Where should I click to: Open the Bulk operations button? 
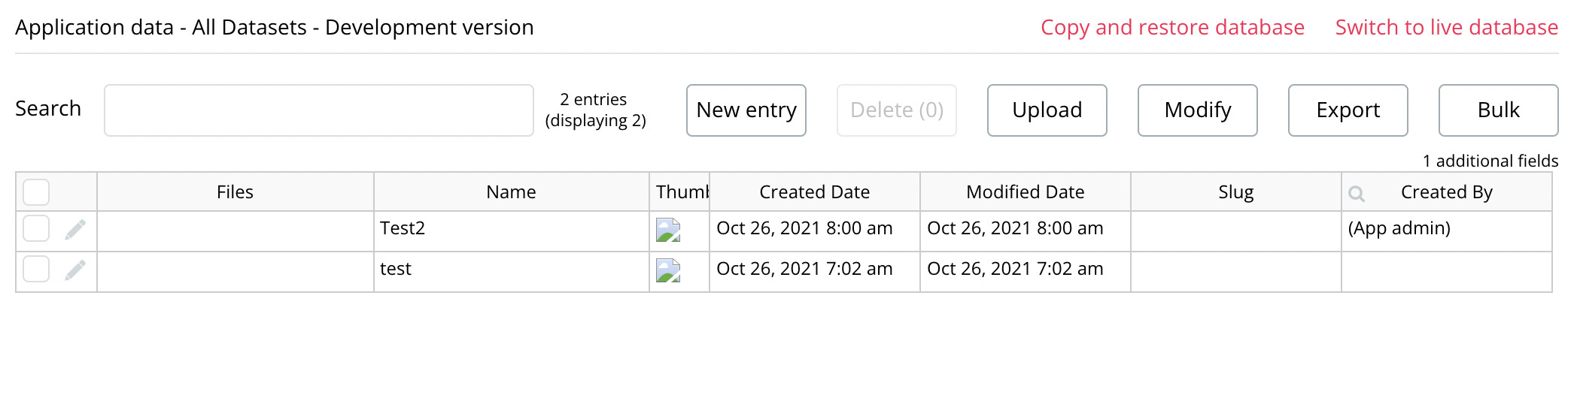point(1498,110)
